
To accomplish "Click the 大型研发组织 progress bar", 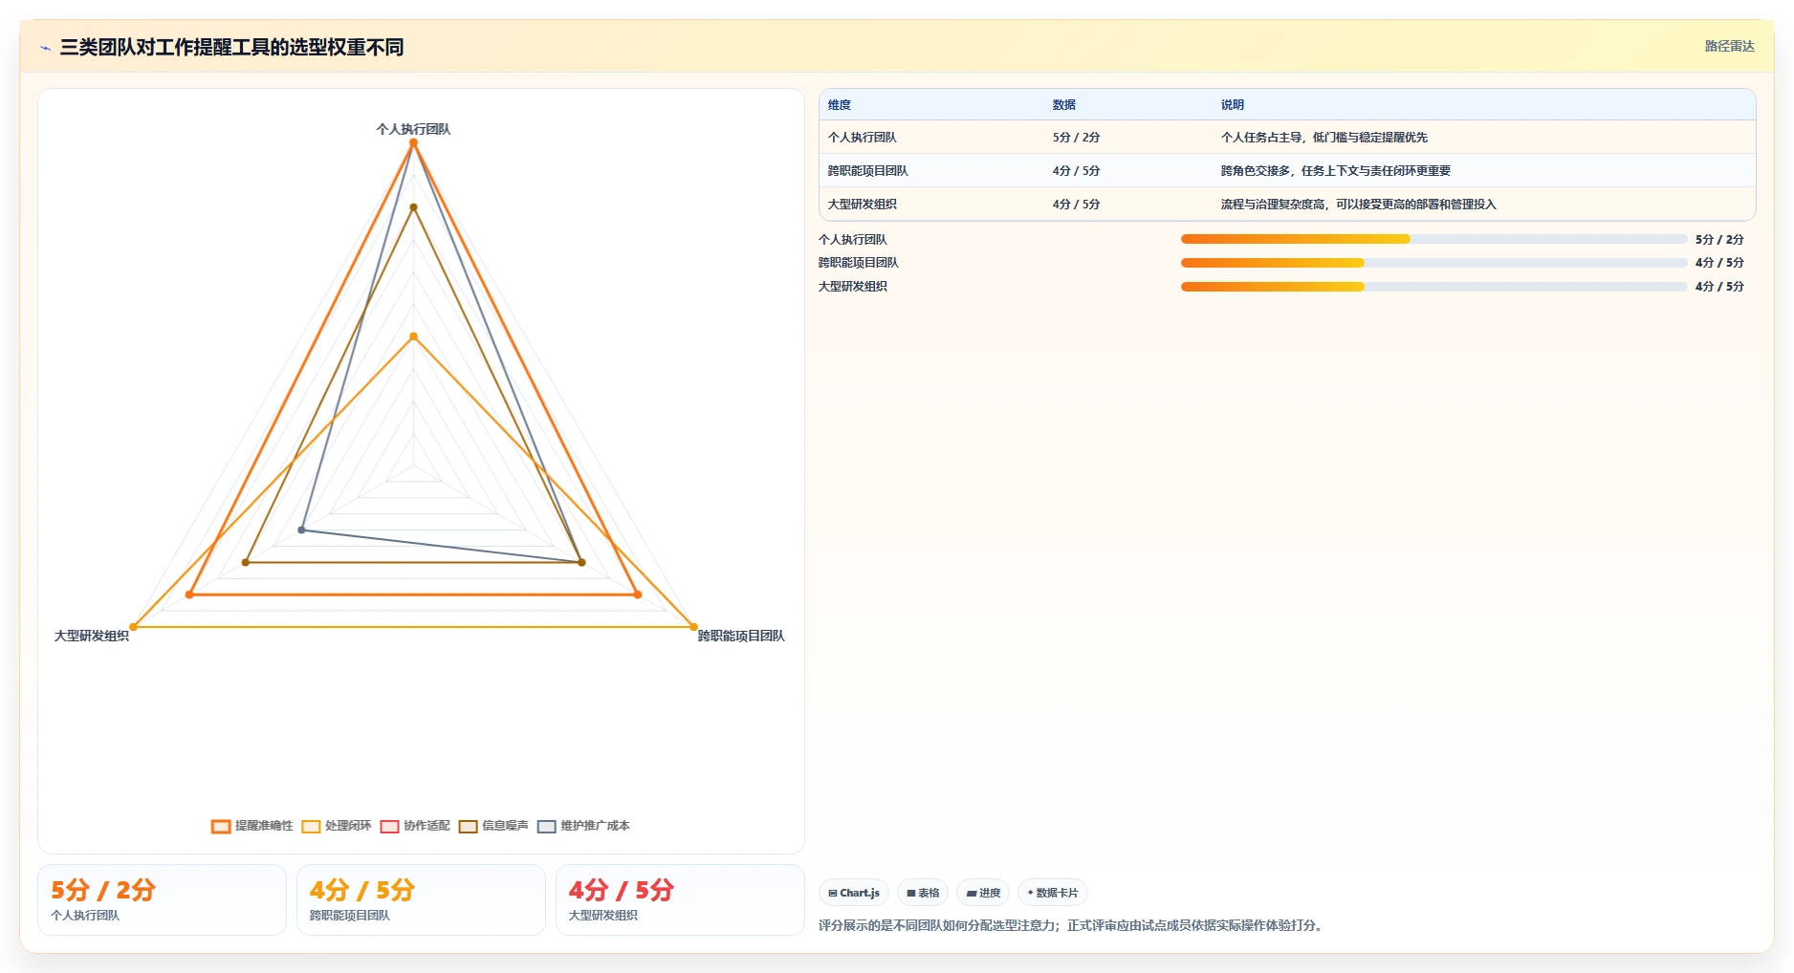I will (1433, 287).
